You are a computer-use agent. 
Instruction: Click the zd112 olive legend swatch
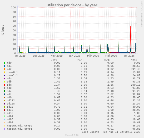point(4,101)
